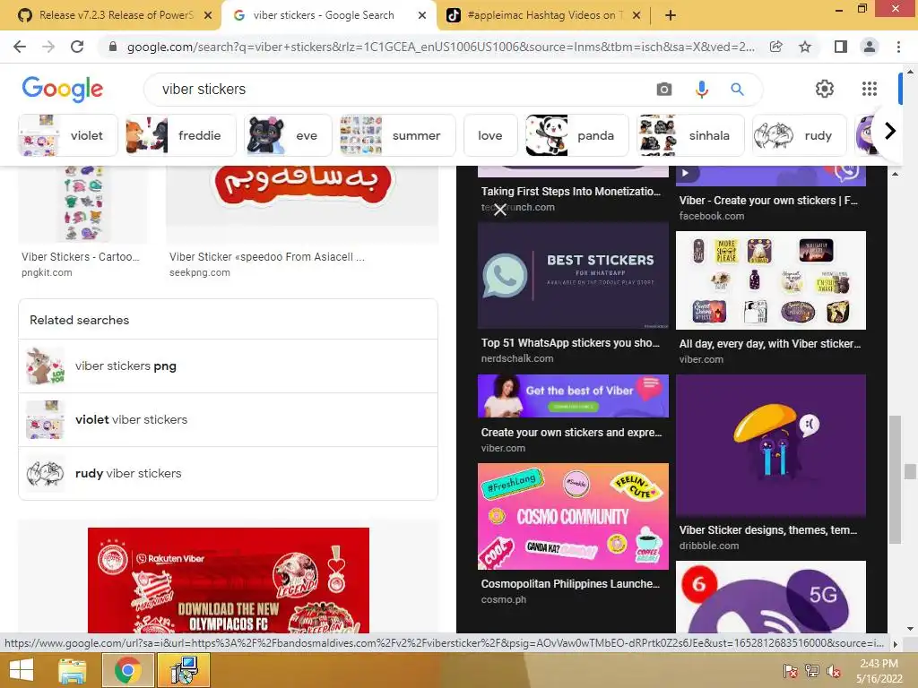The image size is (918, 688).
Task: Filter results by love chip
Action: 490,136
